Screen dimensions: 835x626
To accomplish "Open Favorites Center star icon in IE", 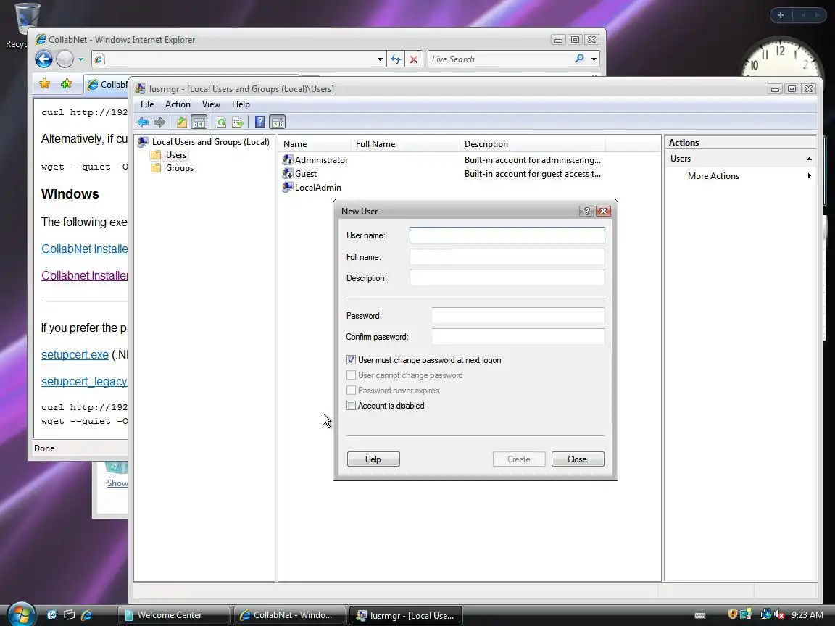I will coord(45,83).
